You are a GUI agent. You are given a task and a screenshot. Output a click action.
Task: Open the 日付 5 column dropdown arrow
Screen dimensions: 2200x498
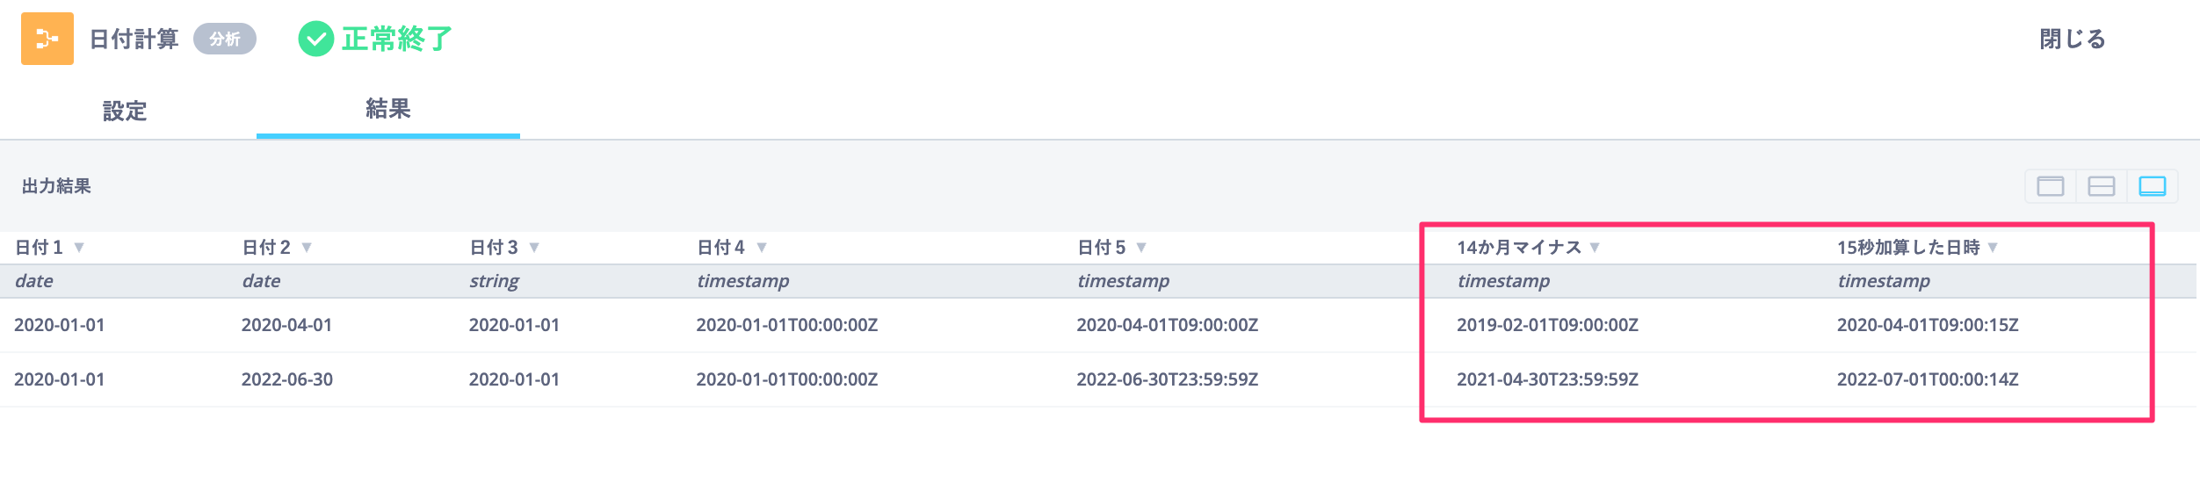coord(1141,248)
